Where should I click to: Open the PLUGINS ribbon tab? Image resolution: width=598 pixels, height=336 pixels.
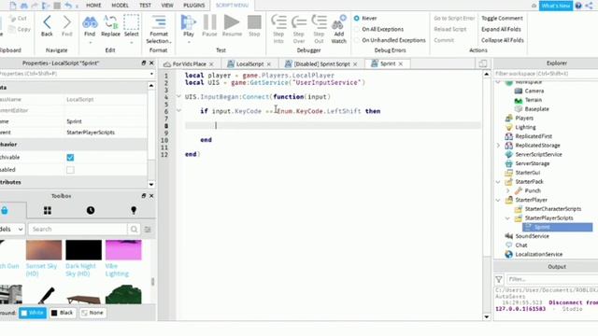click(194, 6)
